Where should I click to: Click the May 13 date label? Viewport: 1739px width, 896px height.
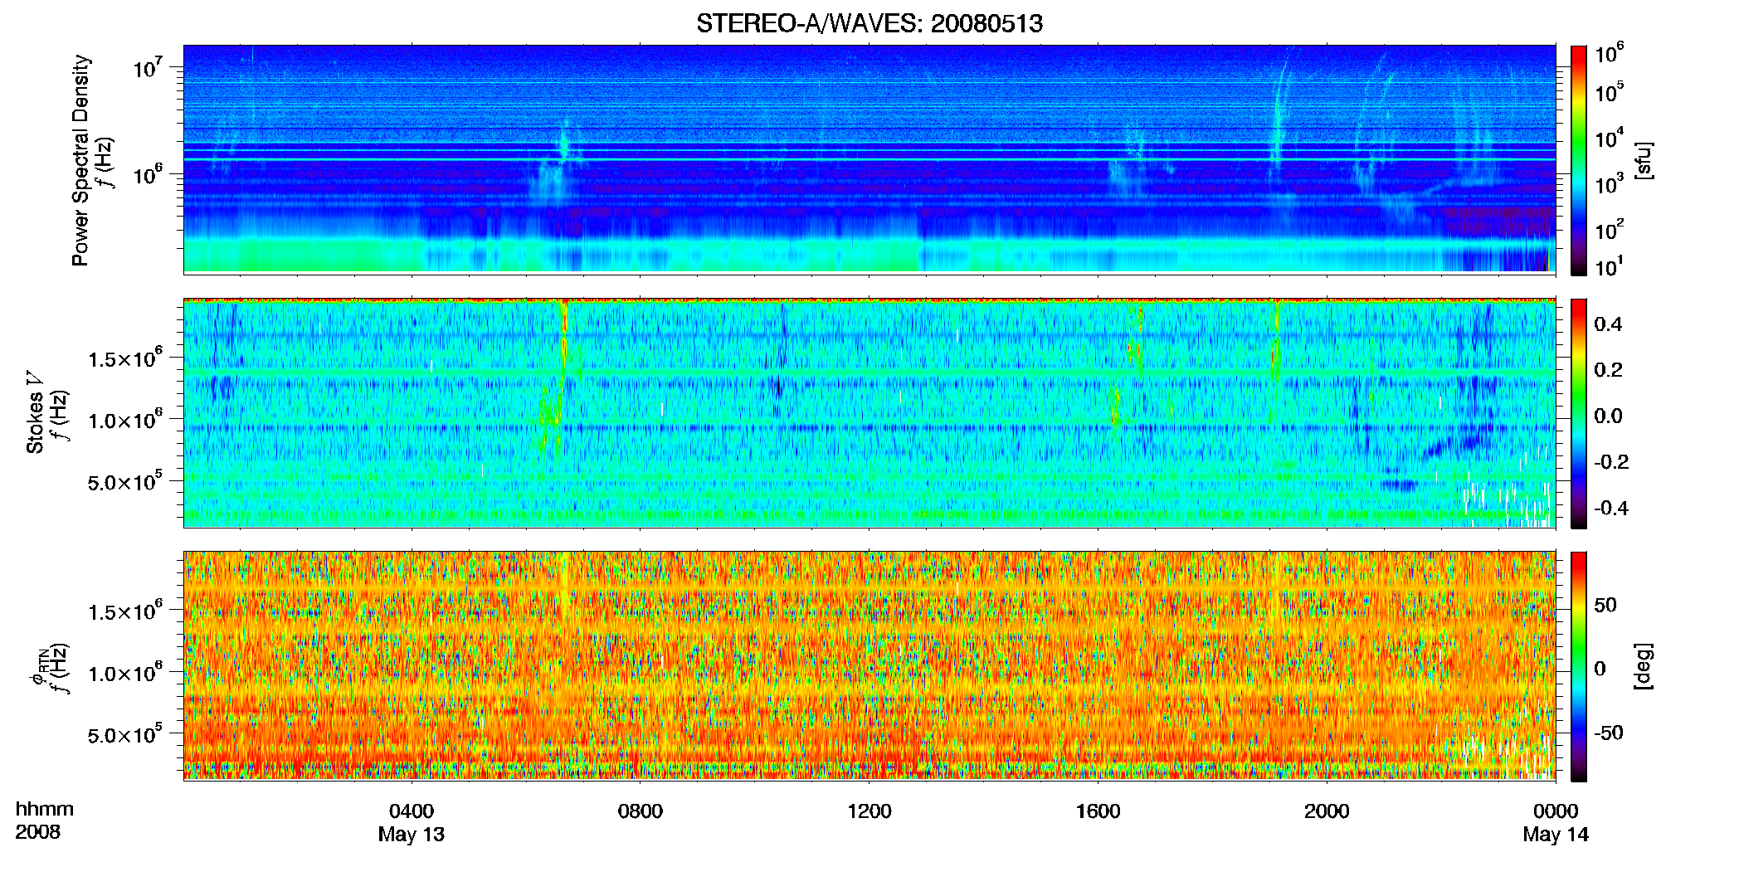tap(412, 835)
